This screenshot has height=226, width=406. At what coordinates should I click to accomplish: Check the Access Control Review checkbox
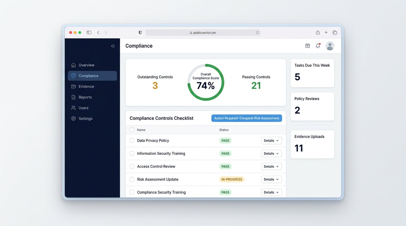point(132,166)
